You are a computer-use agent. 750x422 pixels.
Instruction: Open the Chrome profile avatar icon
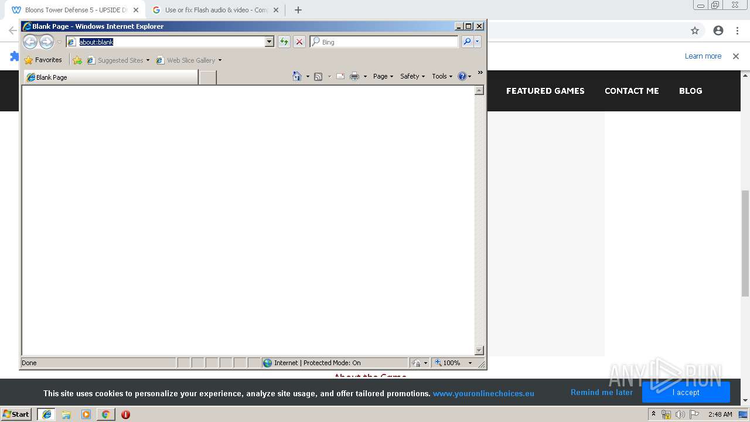(x=718, y=30)
